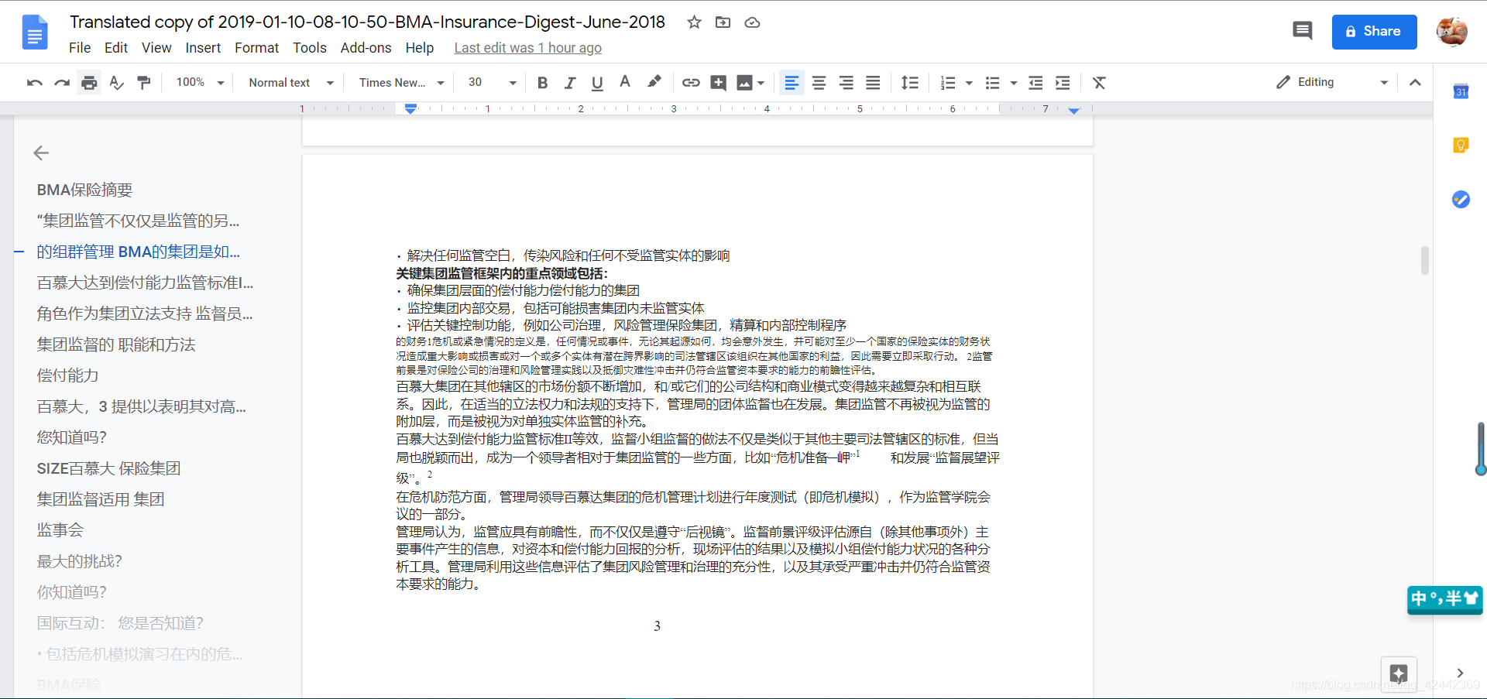
Task: Open the Insert menu
Action: click(203, 48)
